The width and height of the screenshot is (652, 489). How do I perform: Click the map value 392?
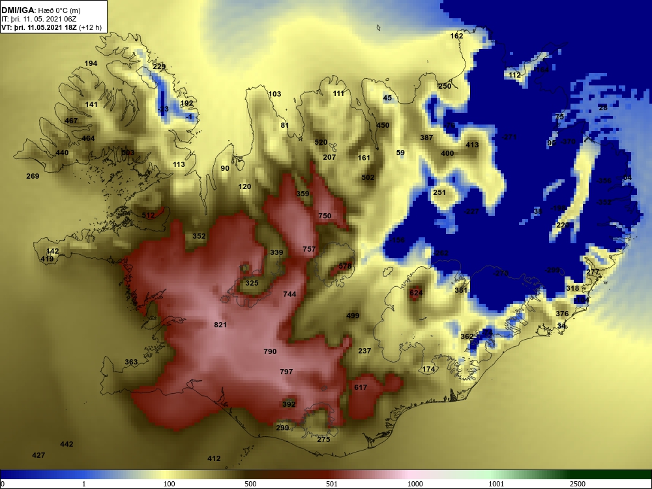point(289,404)
